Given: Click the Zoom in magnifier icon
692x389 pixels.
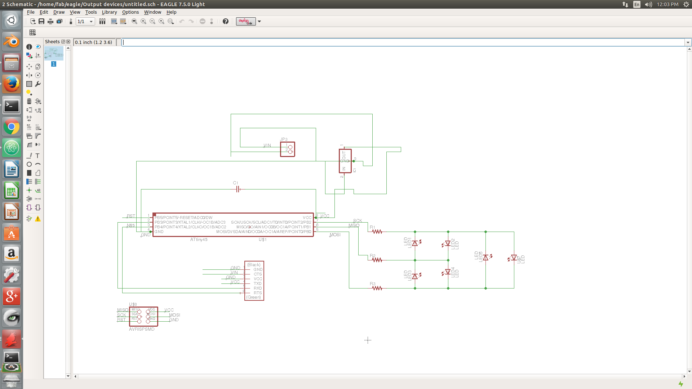Looking at the screenshot, I should 143,21.
